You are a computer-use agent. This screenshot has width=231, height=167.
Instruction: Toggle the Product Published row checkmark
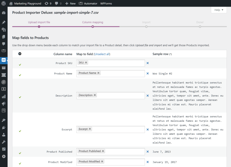[20, 153]
